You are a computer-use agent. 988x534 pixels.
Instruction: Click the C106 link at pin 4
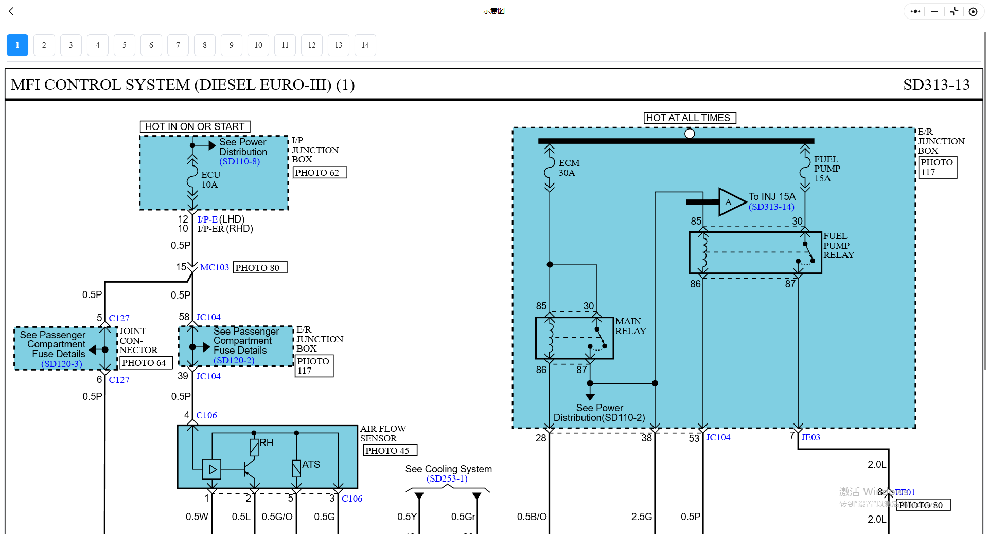pyautogui.click(x=206, y=415)
